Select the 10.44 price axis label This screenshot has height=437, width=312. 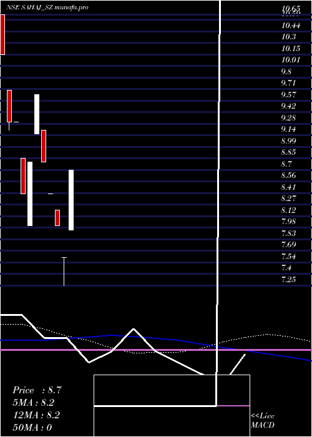pos(291,26)
